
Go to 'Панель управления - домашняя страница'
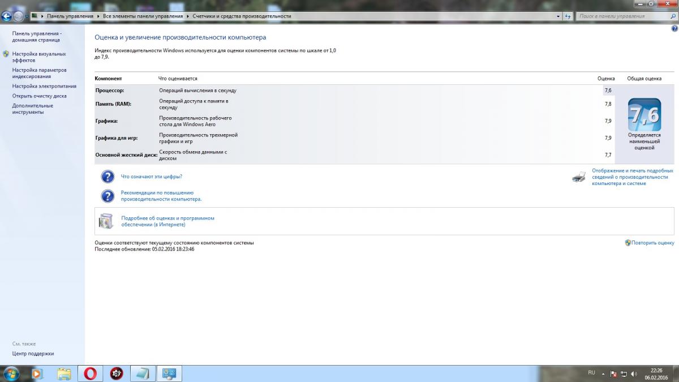pyautogui.click(x=37, y=37)
